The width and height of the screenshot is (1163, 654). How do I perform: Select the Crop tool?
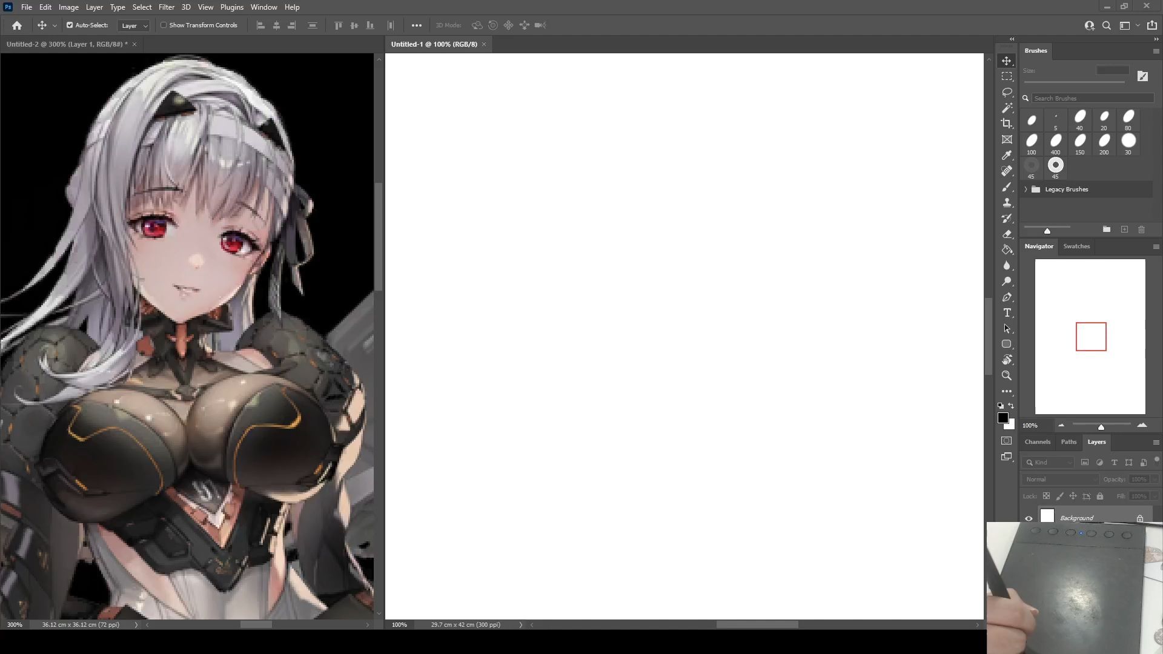1007,124
